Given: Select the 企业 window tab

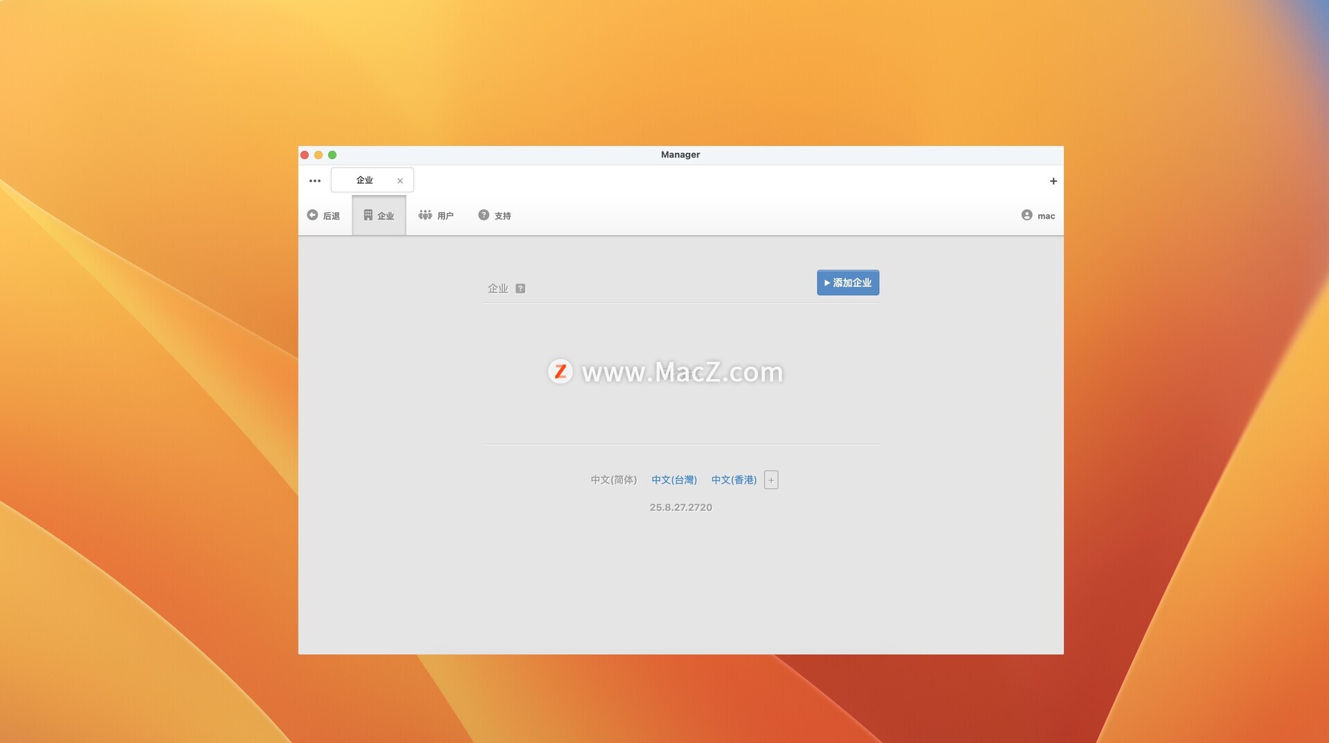Looking at the screenshot, I should click(x=372, y=180).
